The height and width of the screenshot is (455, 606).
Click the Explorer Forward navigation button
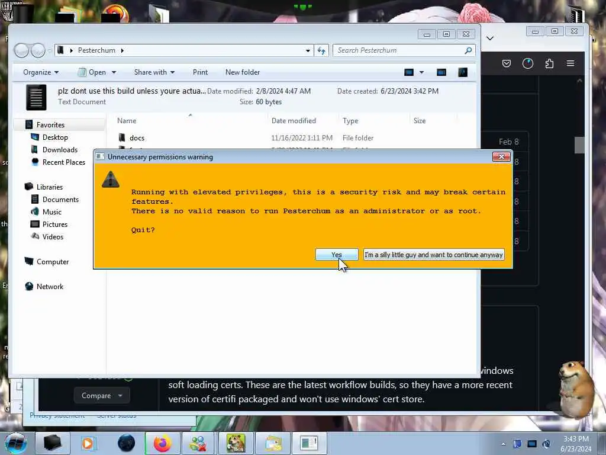[x=37, y=50]
